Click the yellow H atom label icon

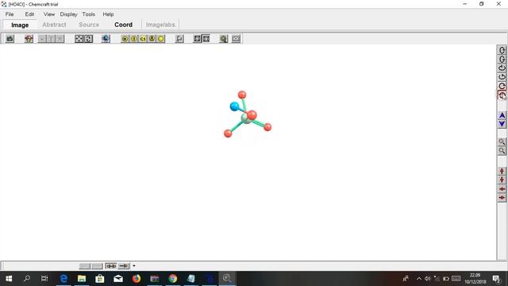click(125, 39)
